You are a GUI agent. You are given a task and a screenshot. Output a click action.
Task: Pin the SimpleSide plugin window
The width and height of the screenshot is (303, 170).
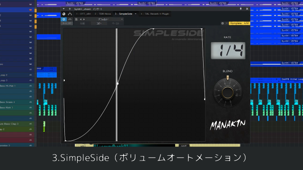[241, 9]
